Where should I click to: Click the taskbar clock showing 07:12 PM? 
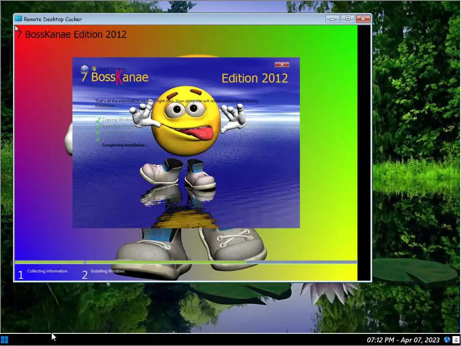click(x=403, y=340)
